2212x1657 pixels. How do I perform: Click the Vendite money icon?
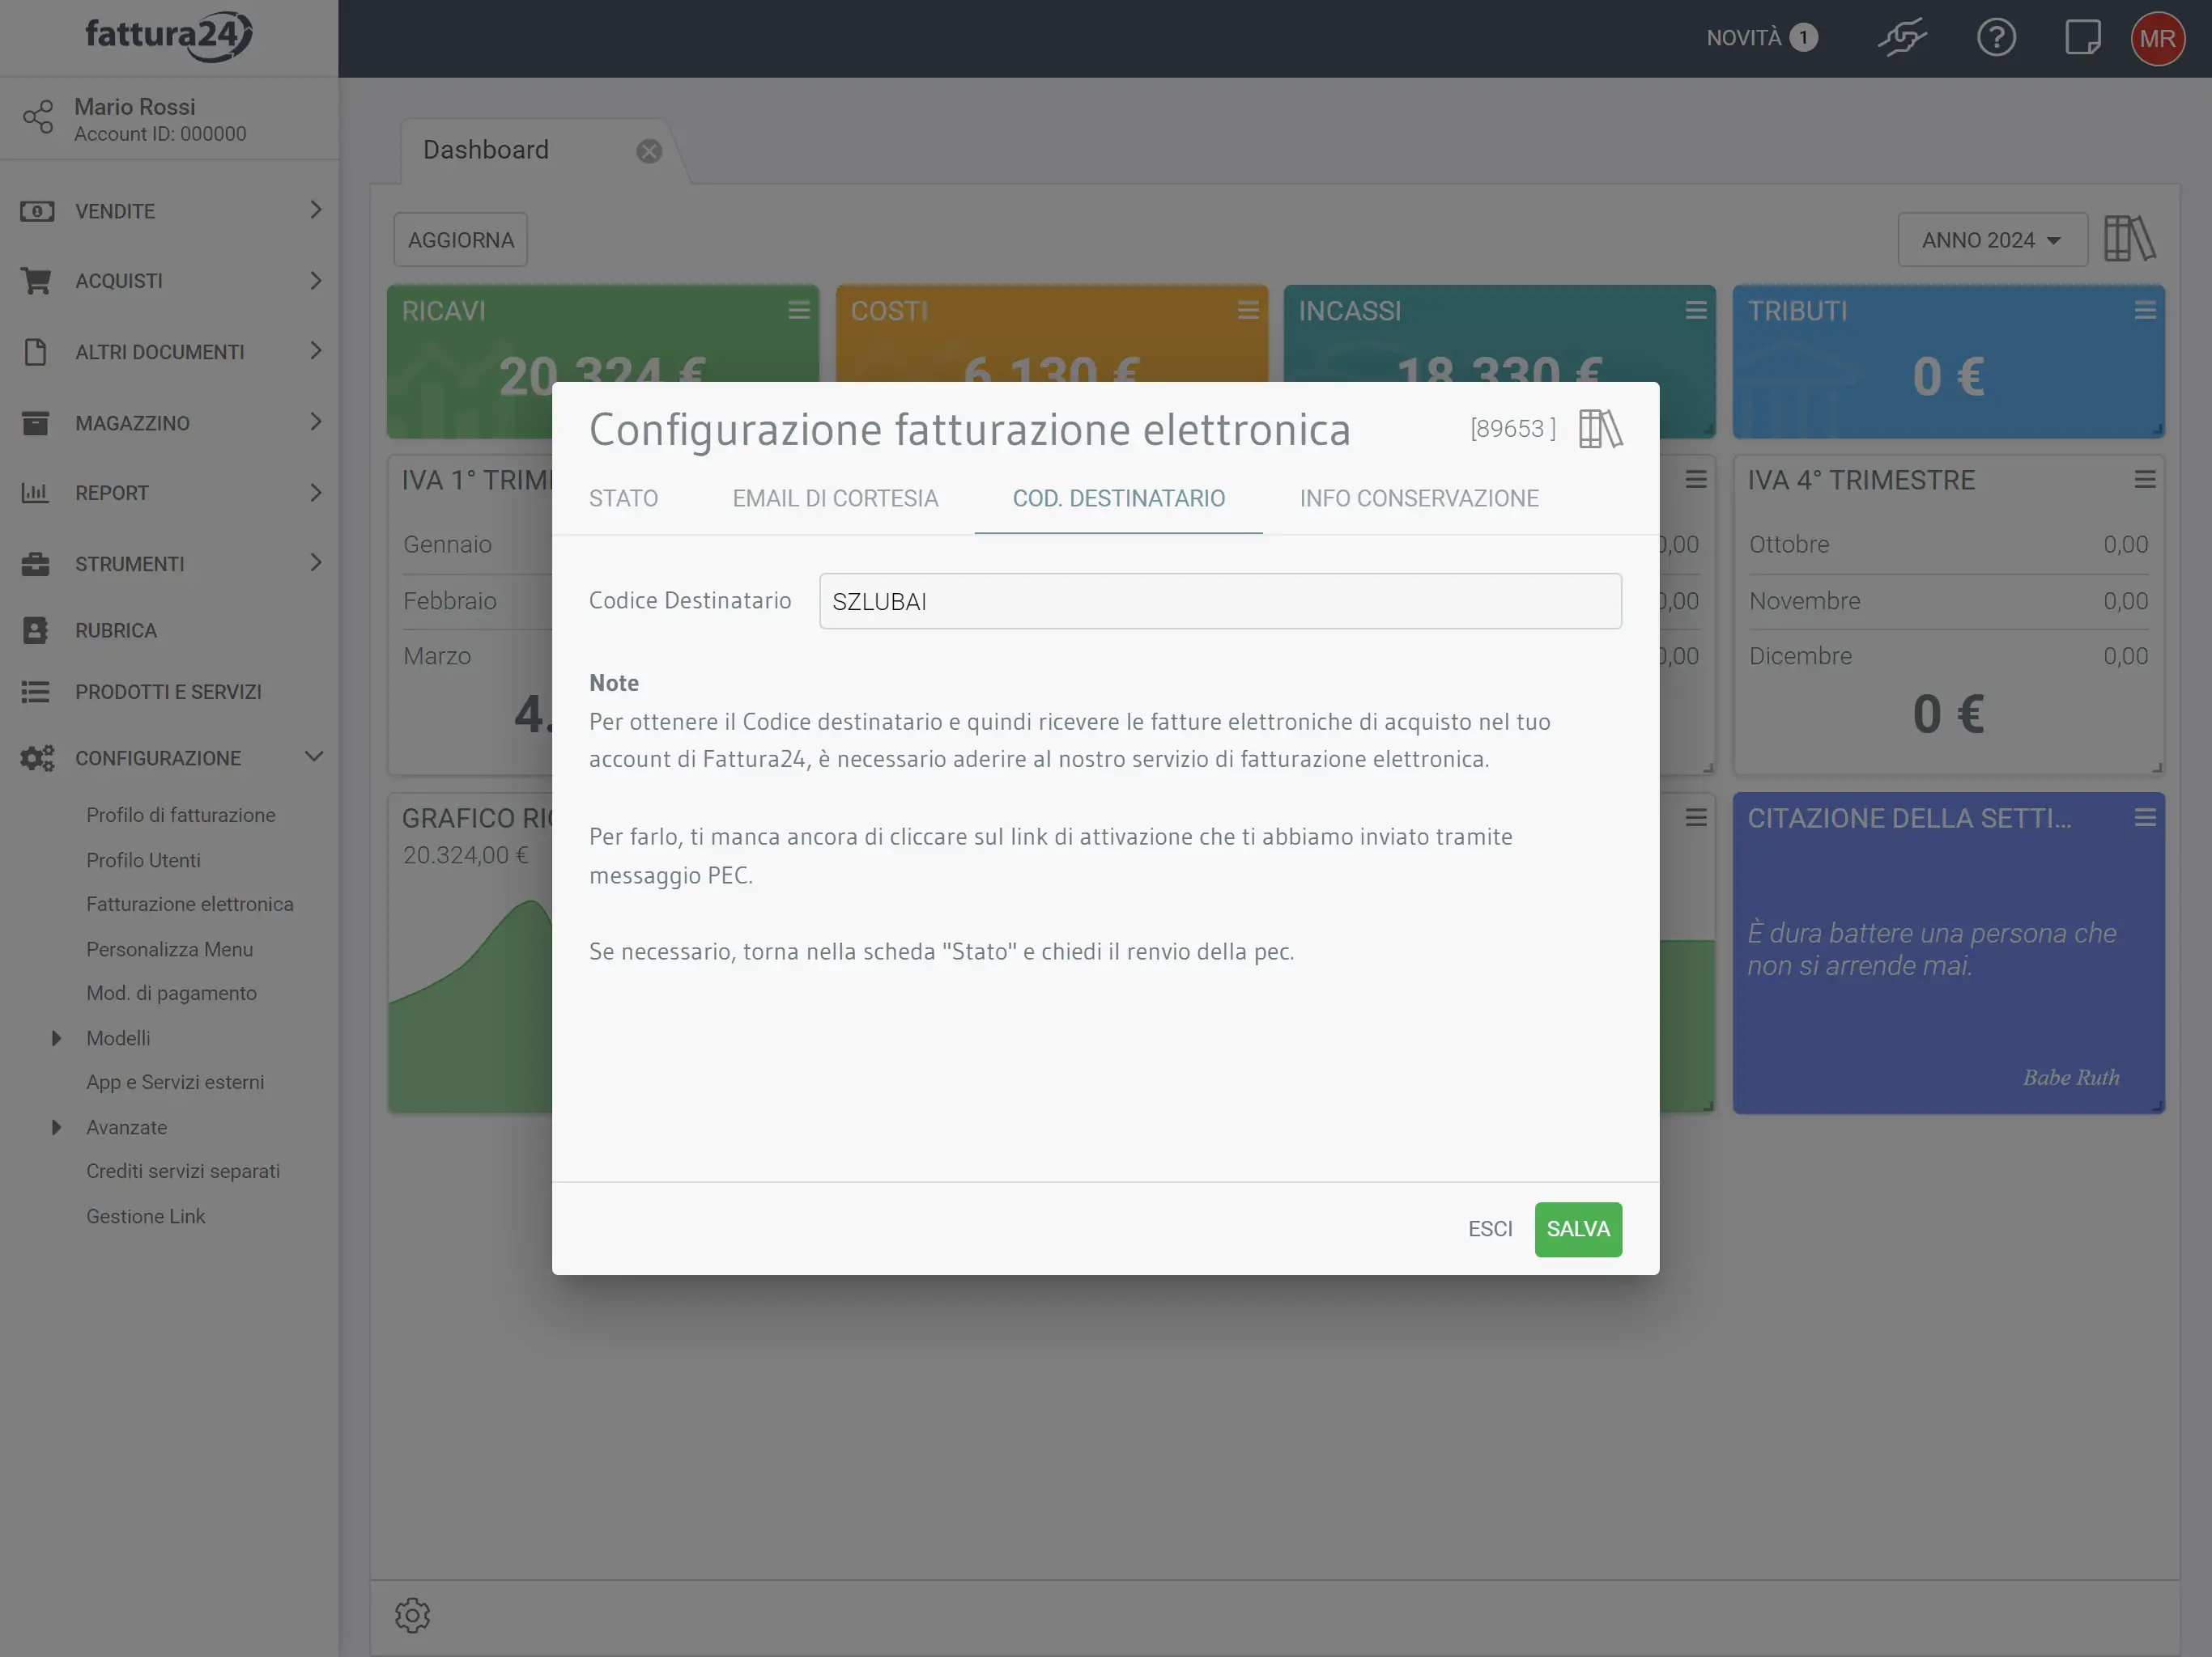click(37, 211)
